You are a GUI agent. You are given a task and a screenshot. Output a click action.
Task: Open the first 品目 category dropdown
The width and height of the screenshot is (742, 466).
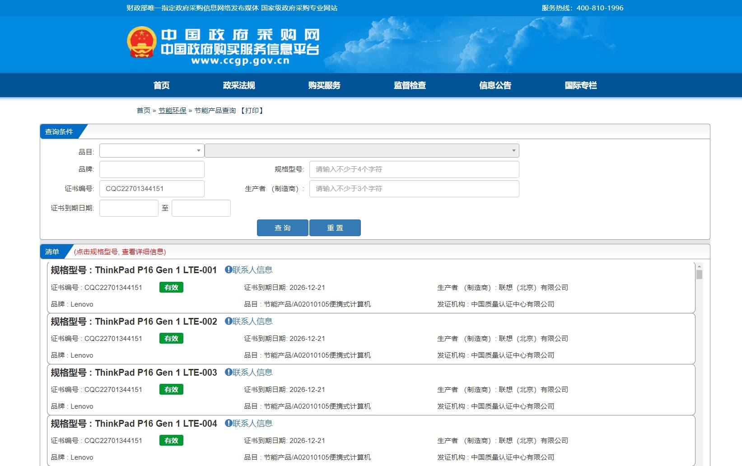tap(151, 150)
